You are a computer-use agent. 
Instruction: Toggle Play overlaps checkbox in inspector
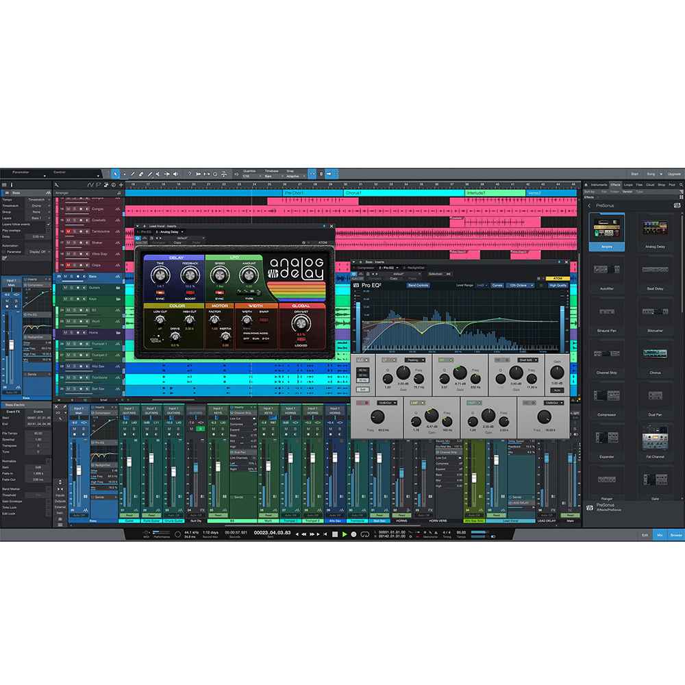point(48,230)
